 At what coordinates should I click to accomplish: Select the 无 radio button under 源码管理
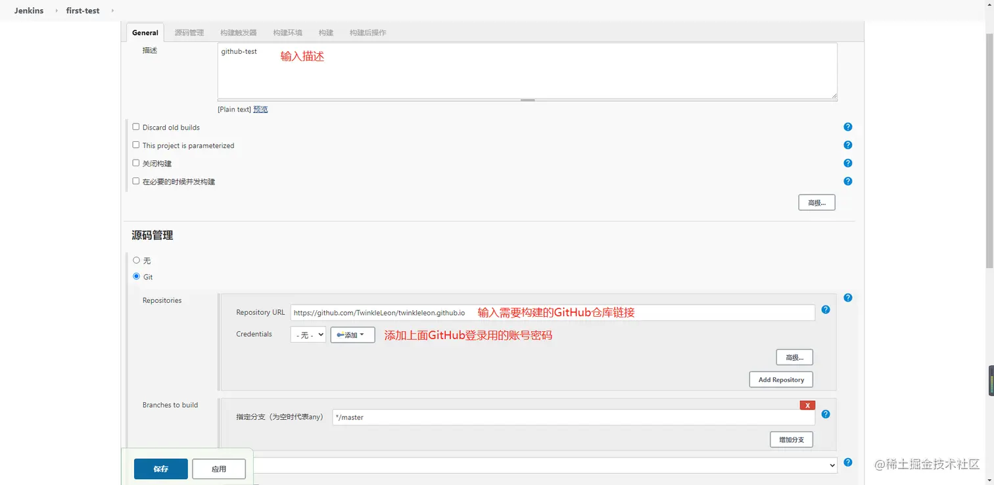[135, 260]
